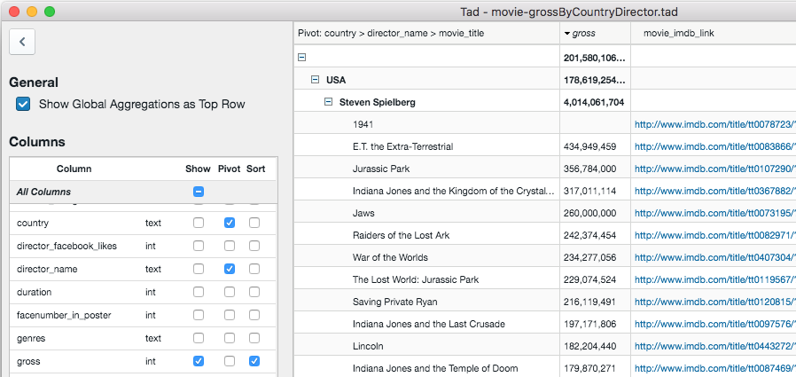
Task: Click the Pivot hierarchy column header
Action: [x=425, y=34]
